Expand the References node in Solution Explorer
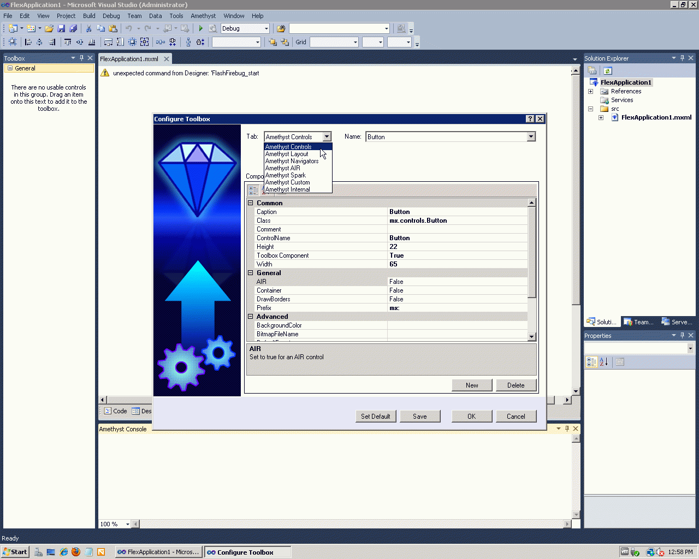This screenshot has width=699, height=559. [590, 91]
